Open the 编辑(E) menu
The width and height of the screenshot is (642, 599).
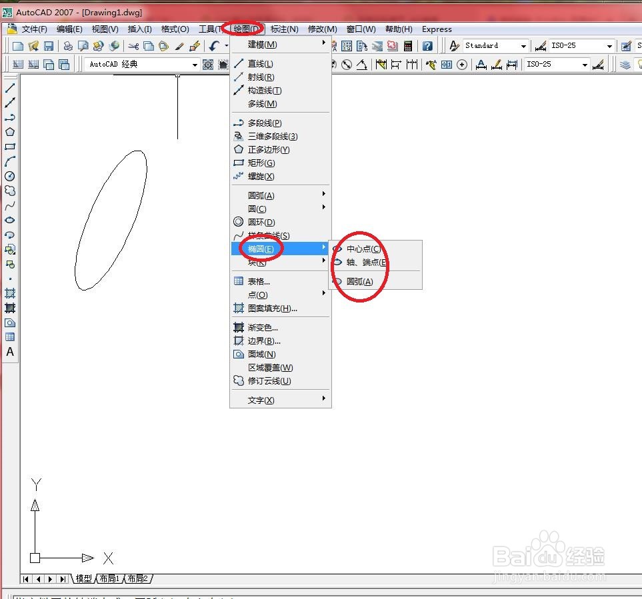pyautogui.click(x=69, y=29)
